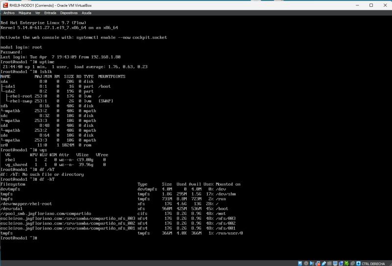392x266 pixels.
Task: Click the rhel-swap lvm row
Action: click(x=57, y=101)
